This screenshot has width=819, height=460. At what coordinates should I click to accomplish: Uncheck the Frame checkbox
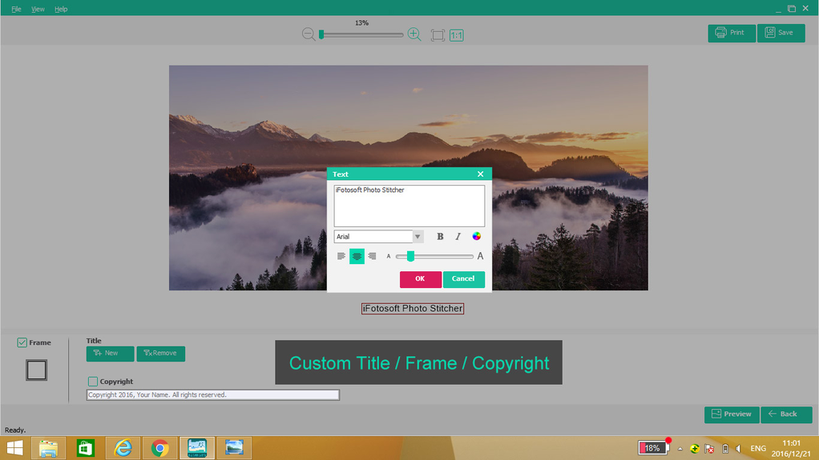click(x=22, y=342)
